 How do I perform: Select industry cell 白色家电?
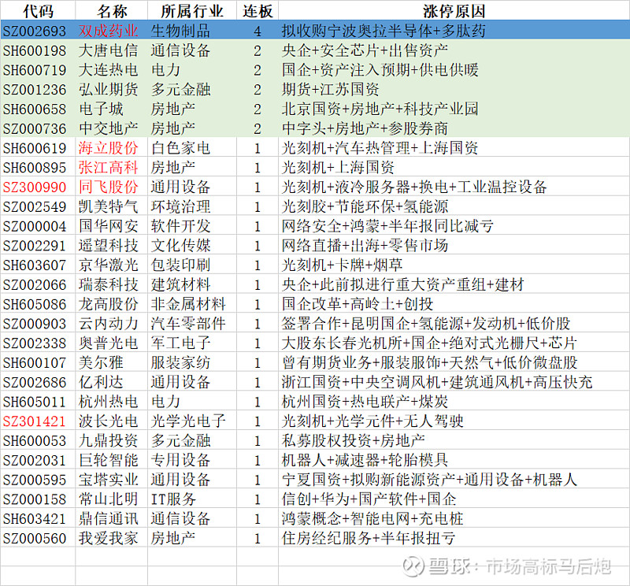[180, 148]
